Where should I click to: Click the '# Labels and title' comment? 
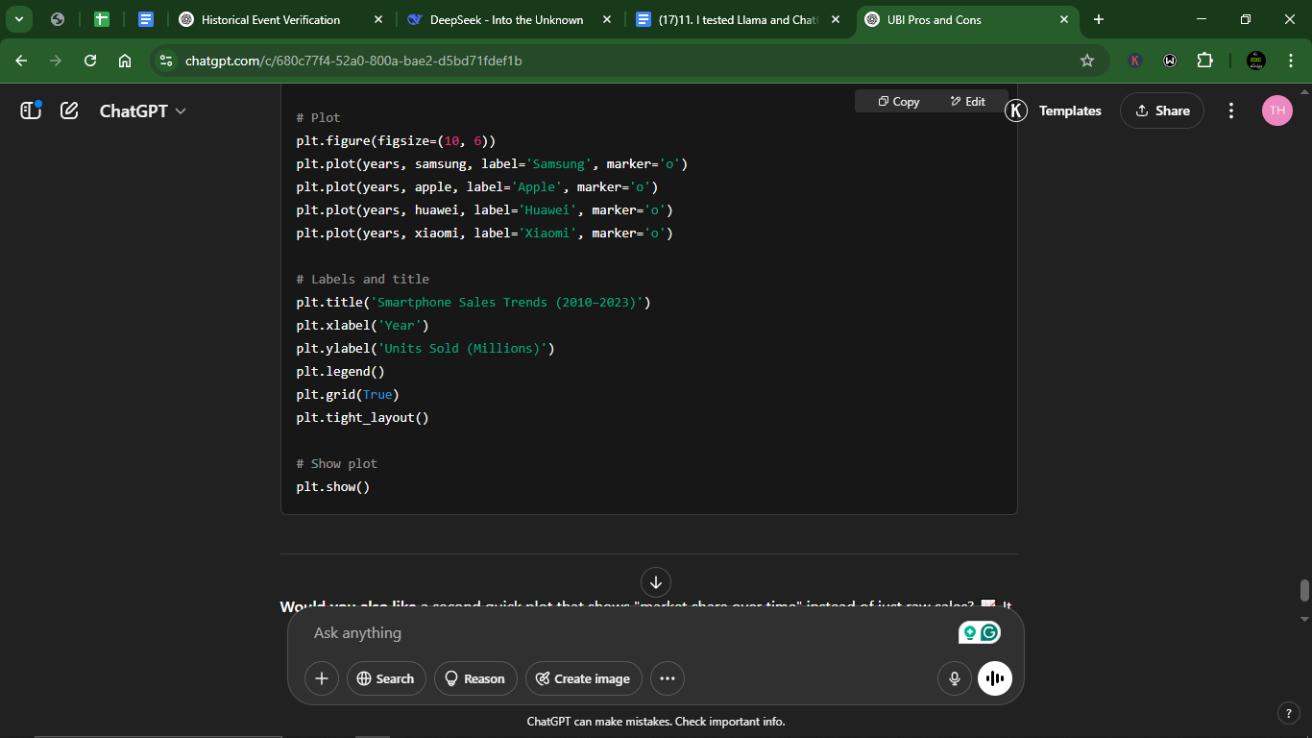click(x=363, y=279)
